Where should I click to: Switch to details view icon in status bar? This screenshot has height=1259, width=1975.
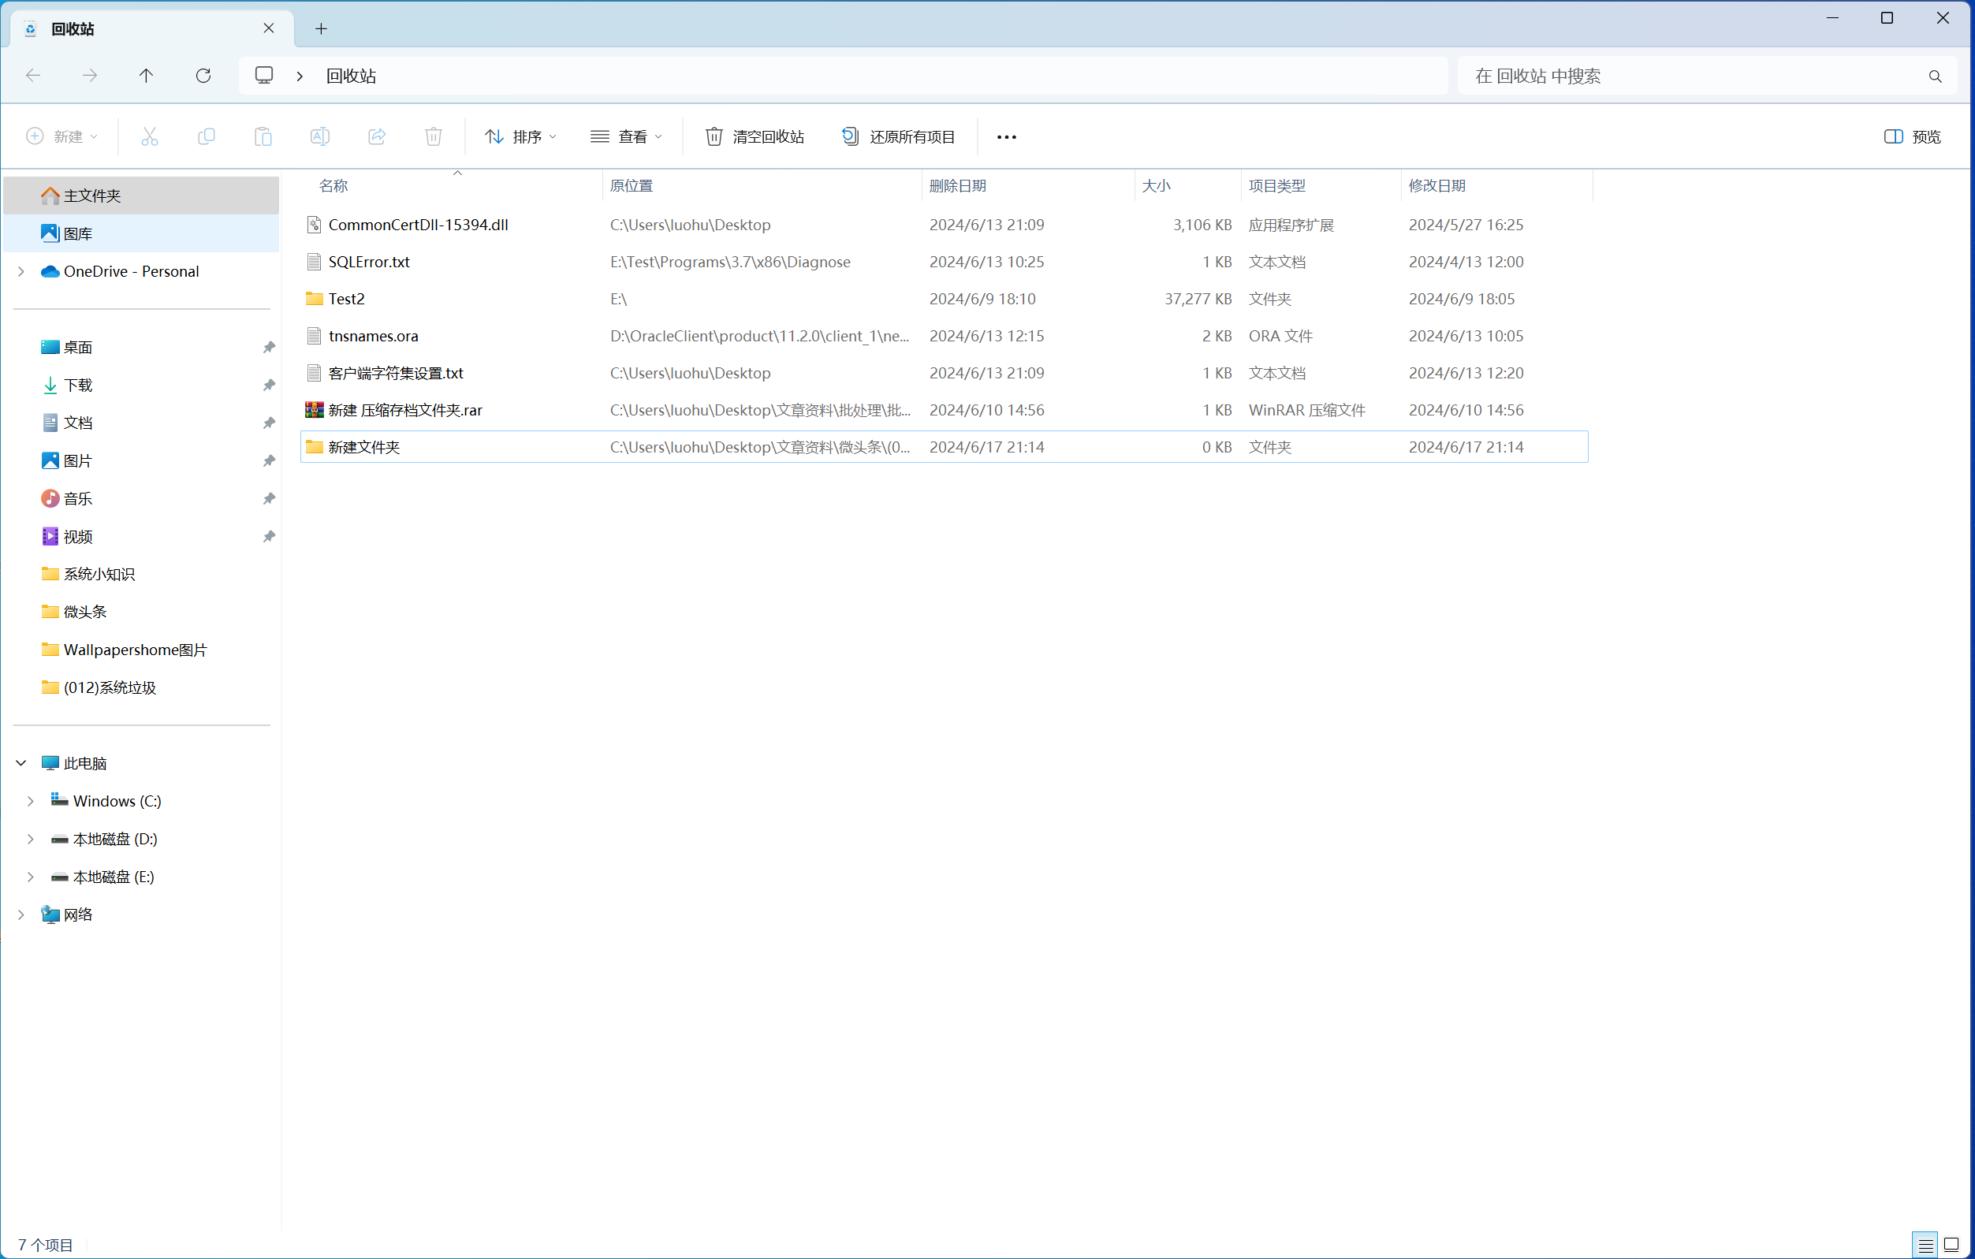(1925, 1244)
